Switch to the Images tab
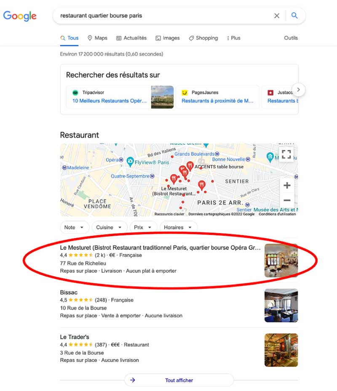Image resolution: width=337 pixels, height=391 pixels. click(x=168, y=38)
